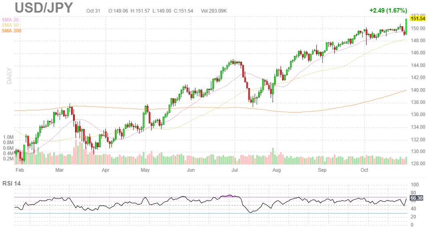Click the USD/JPY chart title
This screenshot has width=428, height=229.
(x=44, y=8)
